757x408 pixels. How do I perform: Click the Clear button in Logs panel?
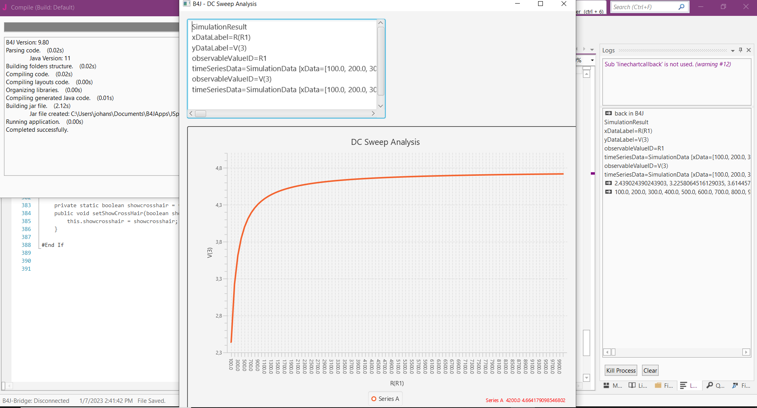(650, 370)
